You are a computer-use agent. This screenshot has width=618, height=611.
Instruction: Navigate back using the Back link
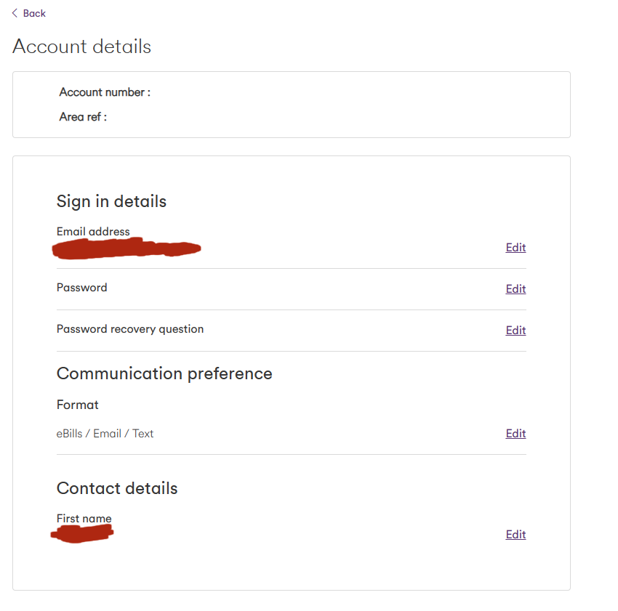pyautogui.click(x=33, y=13)
